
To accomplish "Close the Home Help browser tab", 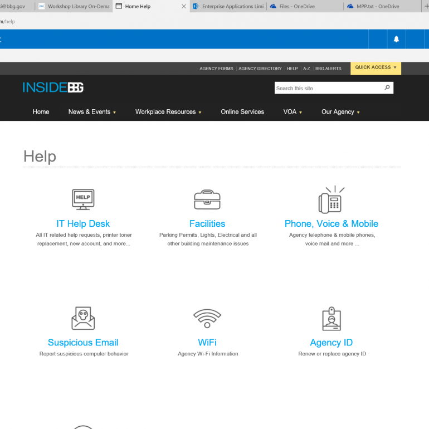I will [184, 6].
